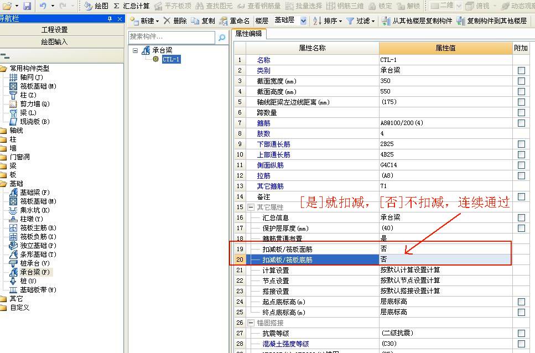This screenshot has width=535, height=353.
Task: Open the 工程设置 panel
Action: tap(55, 30)
